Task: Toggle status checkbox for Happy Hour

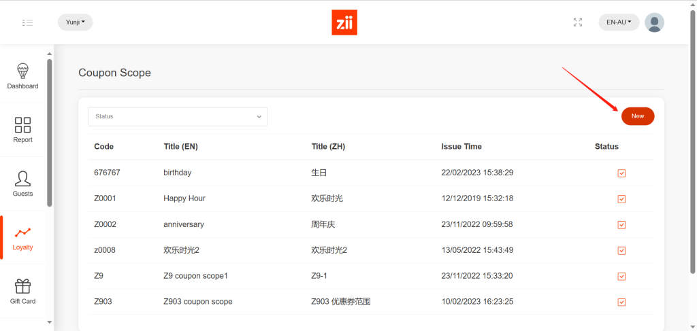Action: [x=621, y=199]
